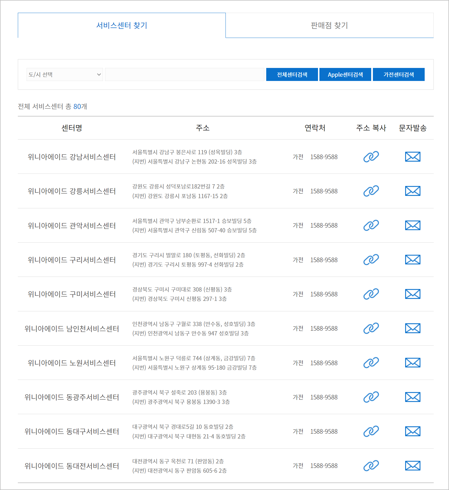Open message sending for 구리서비스센터
Image resolution: width=449 pixels, height=490 pixels.
413,260
